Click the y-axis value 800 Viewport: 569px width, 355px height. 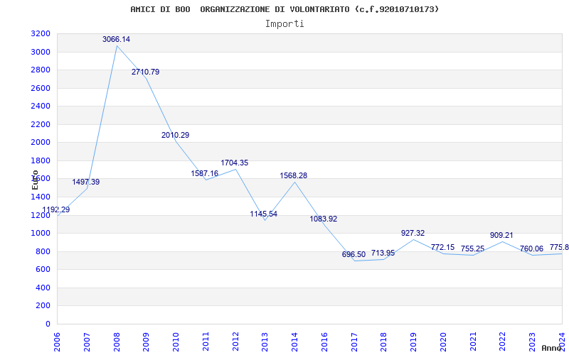point(43,251)
